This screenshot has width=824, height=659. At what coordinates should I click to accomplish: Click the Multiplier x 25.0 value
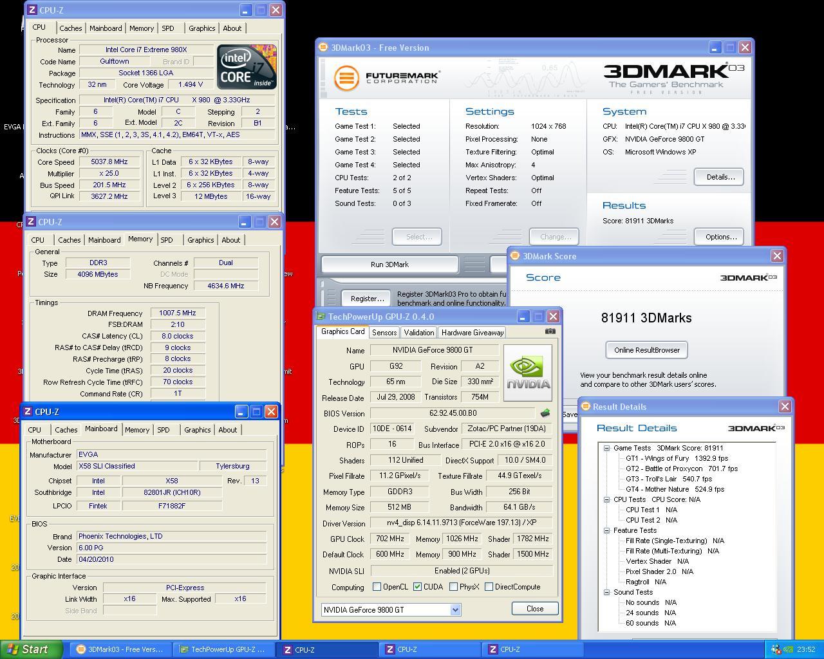pyautogui.click(x=109, y=174)
